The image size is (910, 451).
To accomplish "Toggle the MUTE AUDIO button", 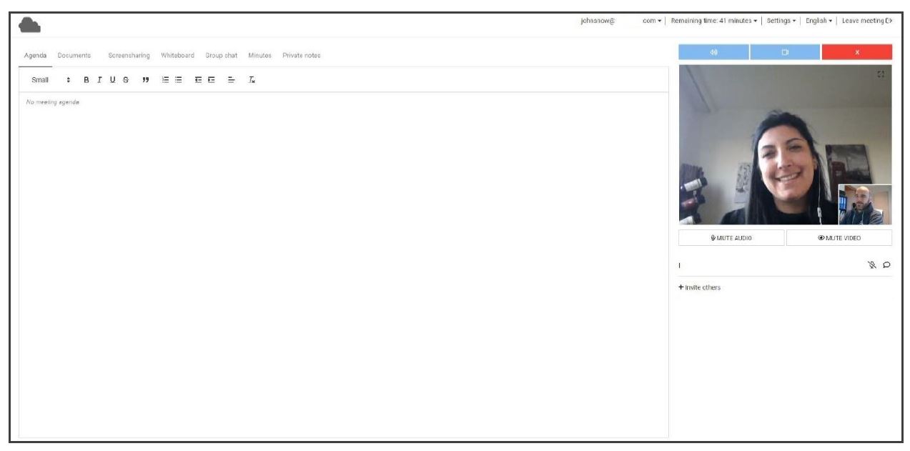I will point(731,238).
